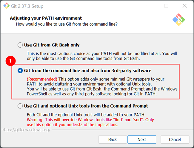194x148 pixels.
Task: Click the "Adjusting your PATH environment" heading
Action: 46,18
